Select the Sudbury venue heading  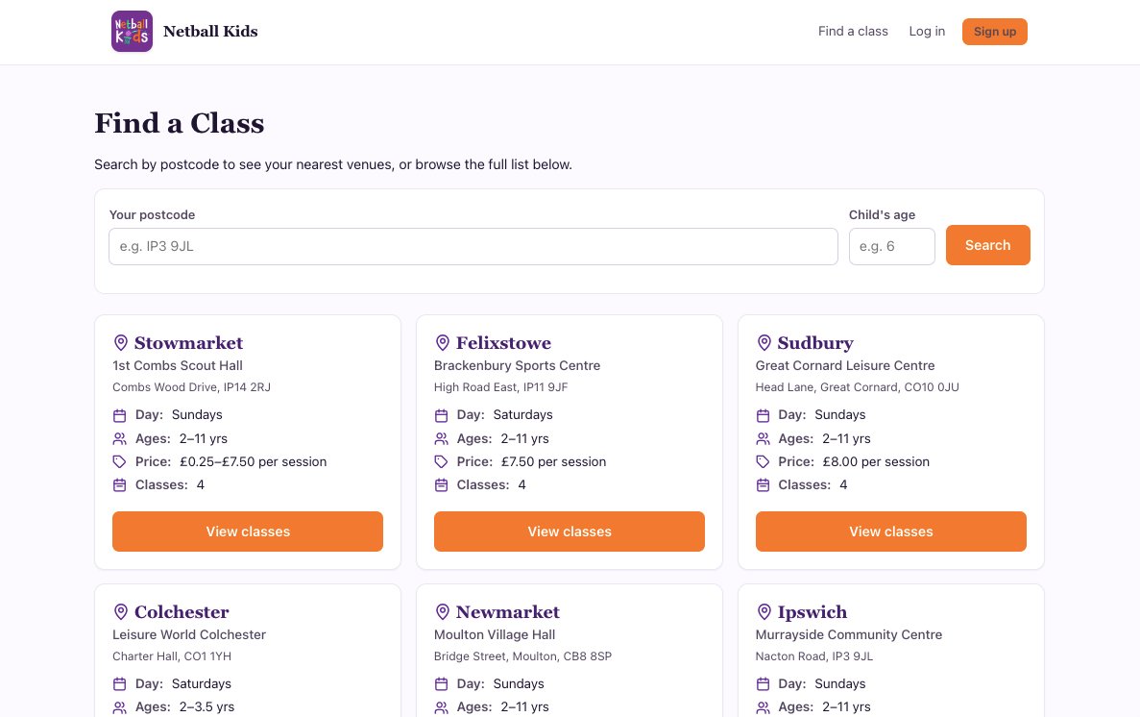click(x=815, y=343)
